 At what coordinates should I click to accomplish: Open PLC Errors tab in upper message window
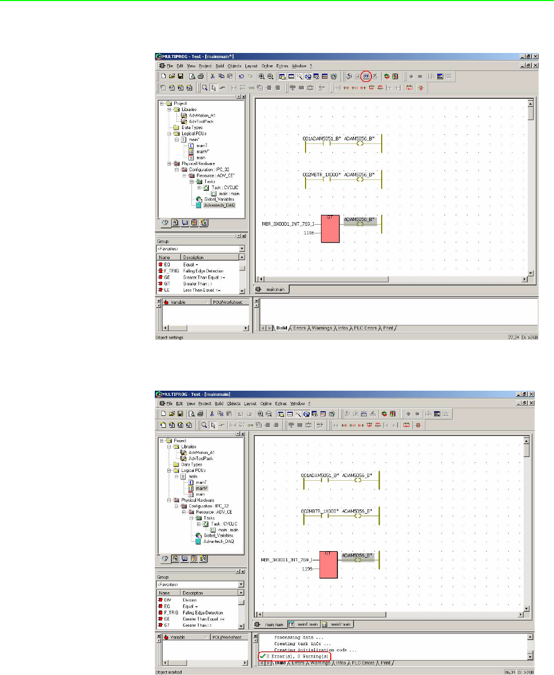(365, 328)
